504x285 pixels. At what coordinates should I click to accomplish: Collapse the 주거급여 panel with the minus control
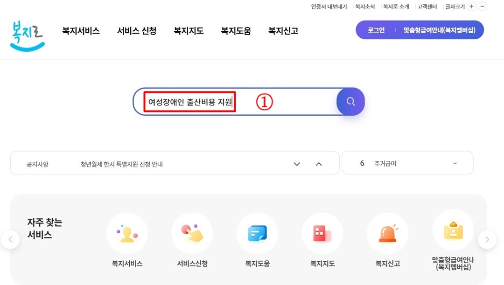(x=455, y=162)
